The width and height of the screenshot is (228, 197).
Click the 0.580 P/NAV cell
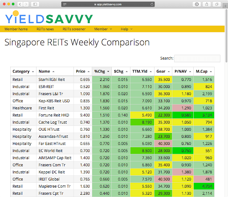pos(183,115)
